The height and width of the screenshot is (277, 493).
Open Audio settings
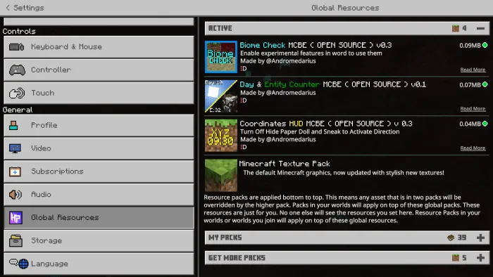[99, 195]
